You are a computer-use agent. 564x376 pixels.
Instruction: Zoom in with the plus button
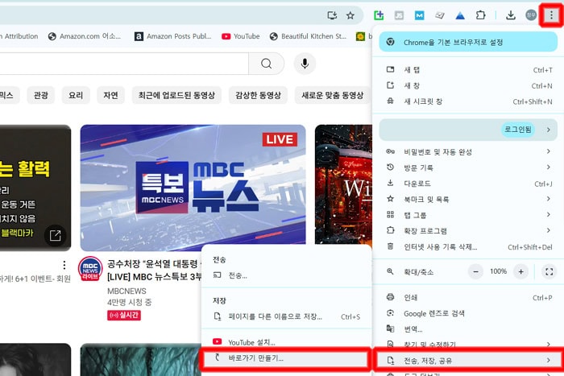pos(520,271)
